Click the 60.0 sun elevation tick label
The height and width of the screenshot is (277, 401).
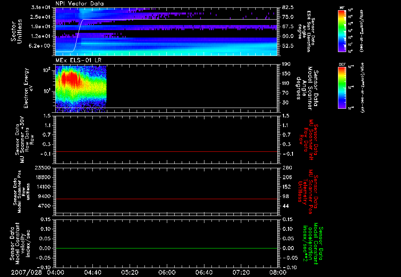coord(288,36)
